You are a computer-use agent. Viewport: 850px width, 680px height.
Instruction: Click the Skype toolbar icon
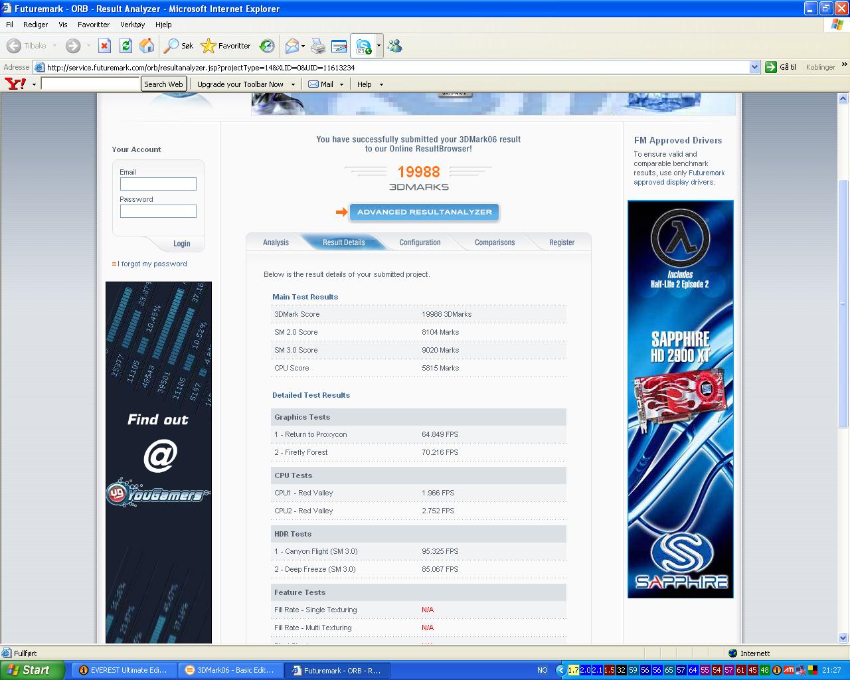click(x=363, y=46)
